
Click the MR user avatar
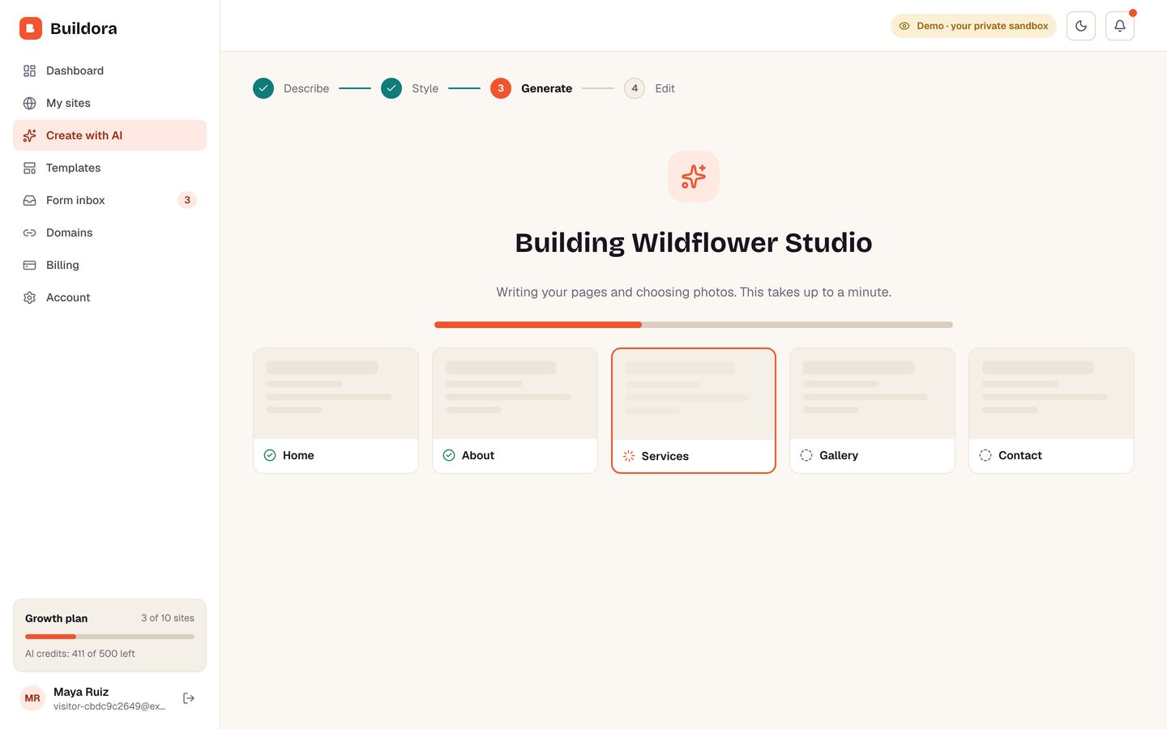pos(32,698)
